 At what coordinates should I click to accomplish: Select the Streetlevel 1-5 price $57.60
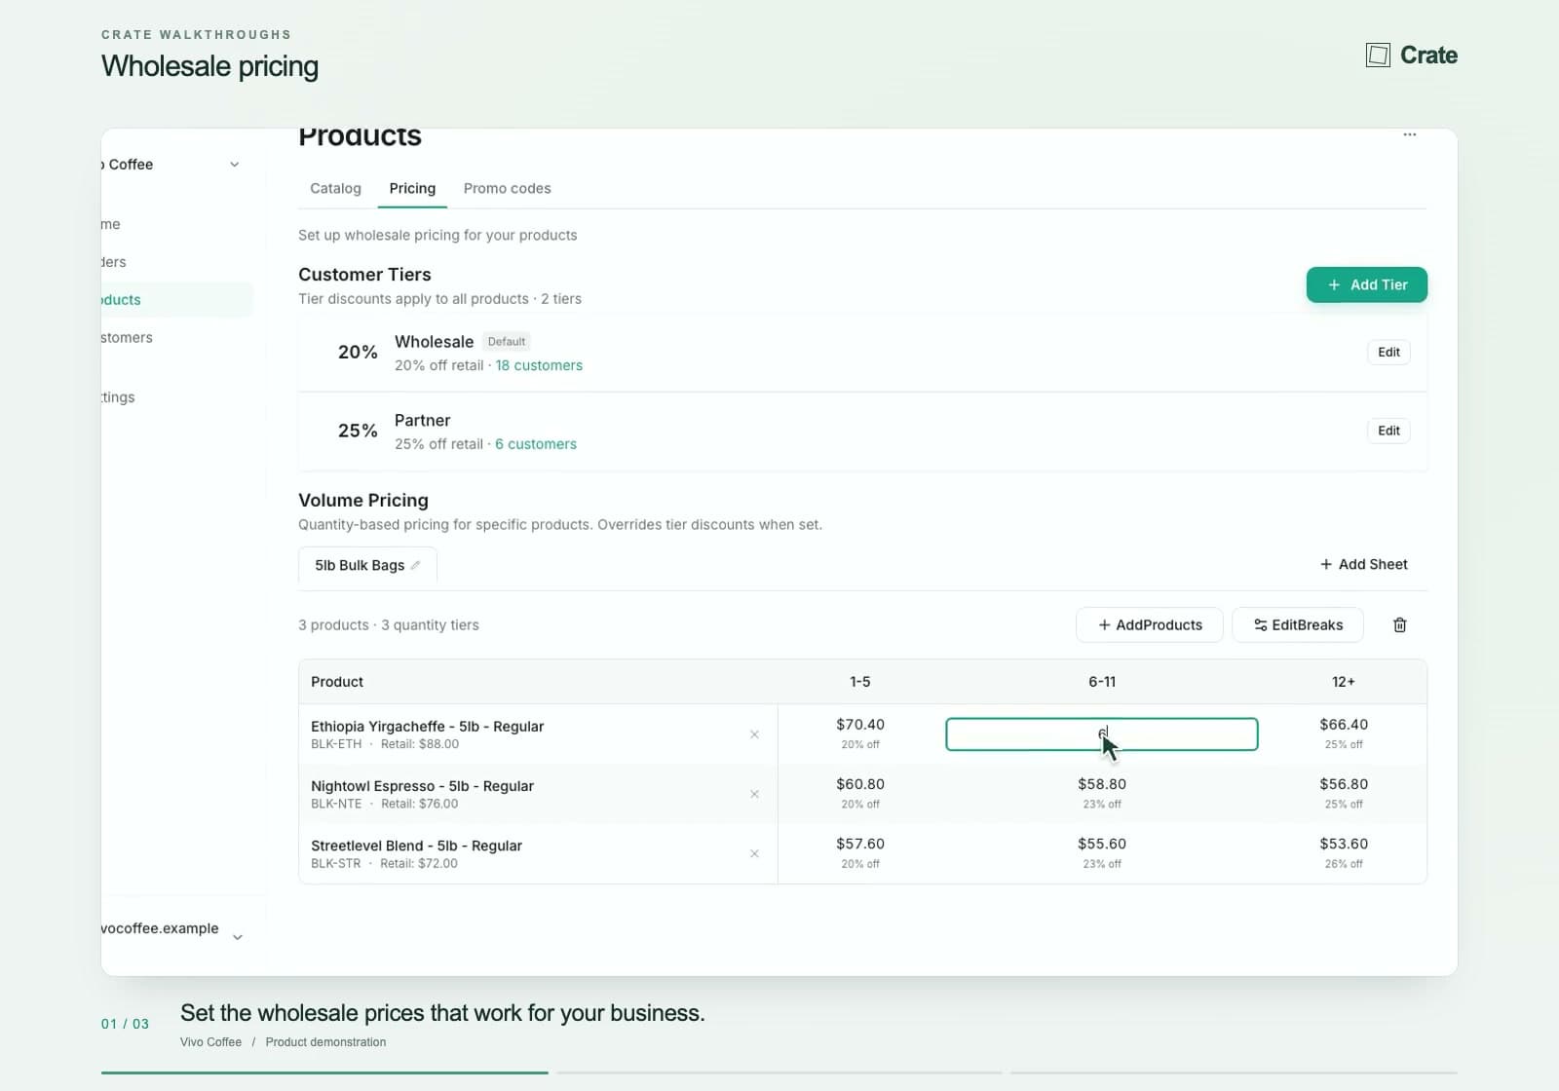(859, 844)
